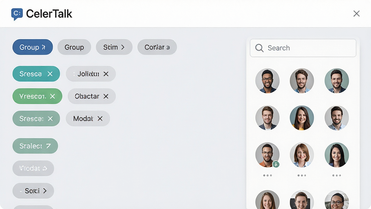This screenshot has height=209, width=371.
Task: Expand the Stim chevron chip
Action: 114,47
